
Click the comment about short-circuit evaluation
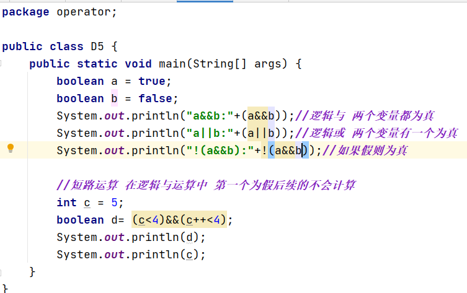point(206,185)
